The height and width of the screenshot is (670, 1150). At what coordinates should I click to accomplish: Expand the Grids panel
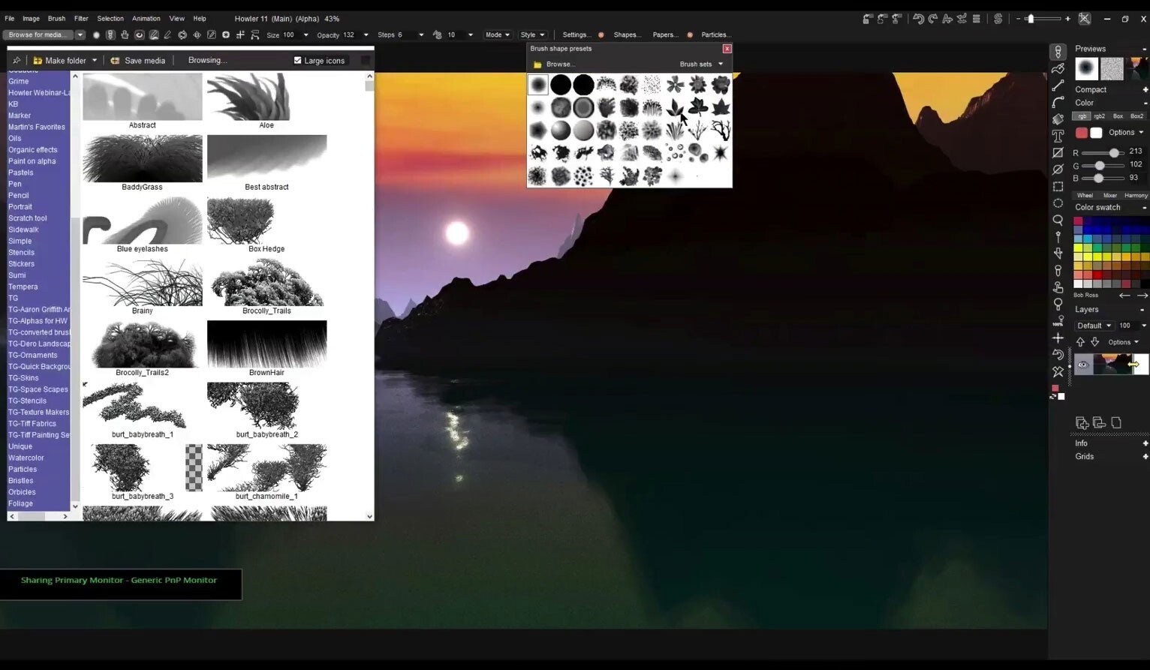tap(1145, 457)
